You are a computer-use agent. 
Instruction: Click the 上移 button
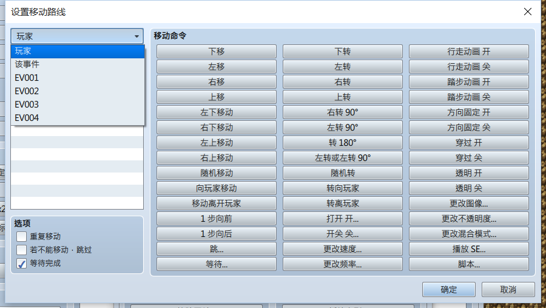(216, 97)
